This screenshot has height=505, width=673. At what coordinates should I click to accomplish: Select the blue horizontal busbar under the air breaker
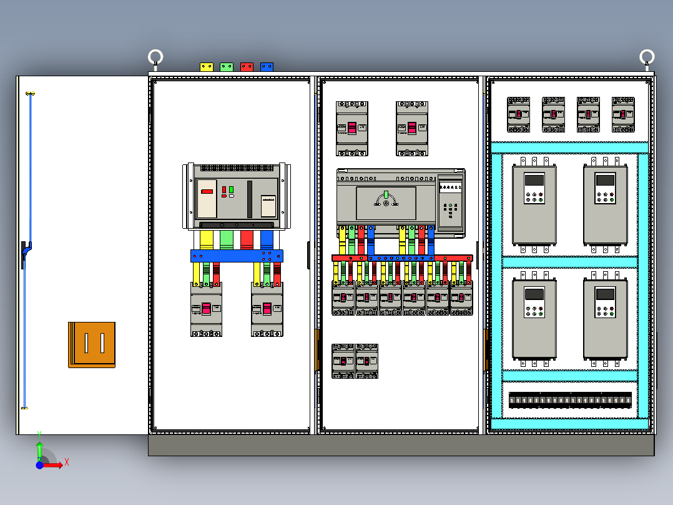pyautogui.click(x=237, y=256)
